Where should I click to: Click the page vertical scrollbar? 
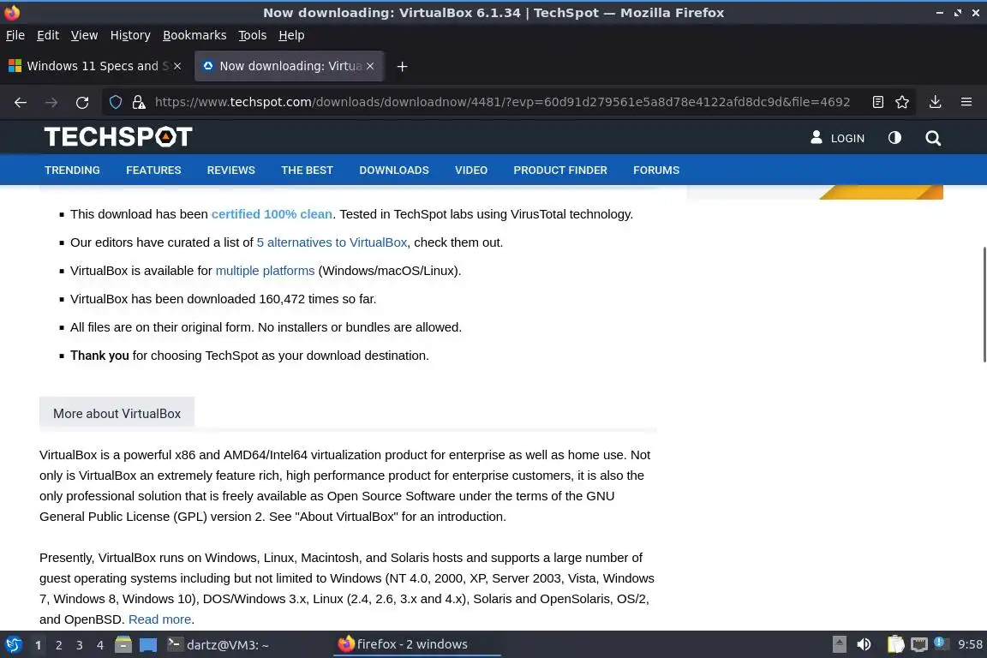point(984,305)
